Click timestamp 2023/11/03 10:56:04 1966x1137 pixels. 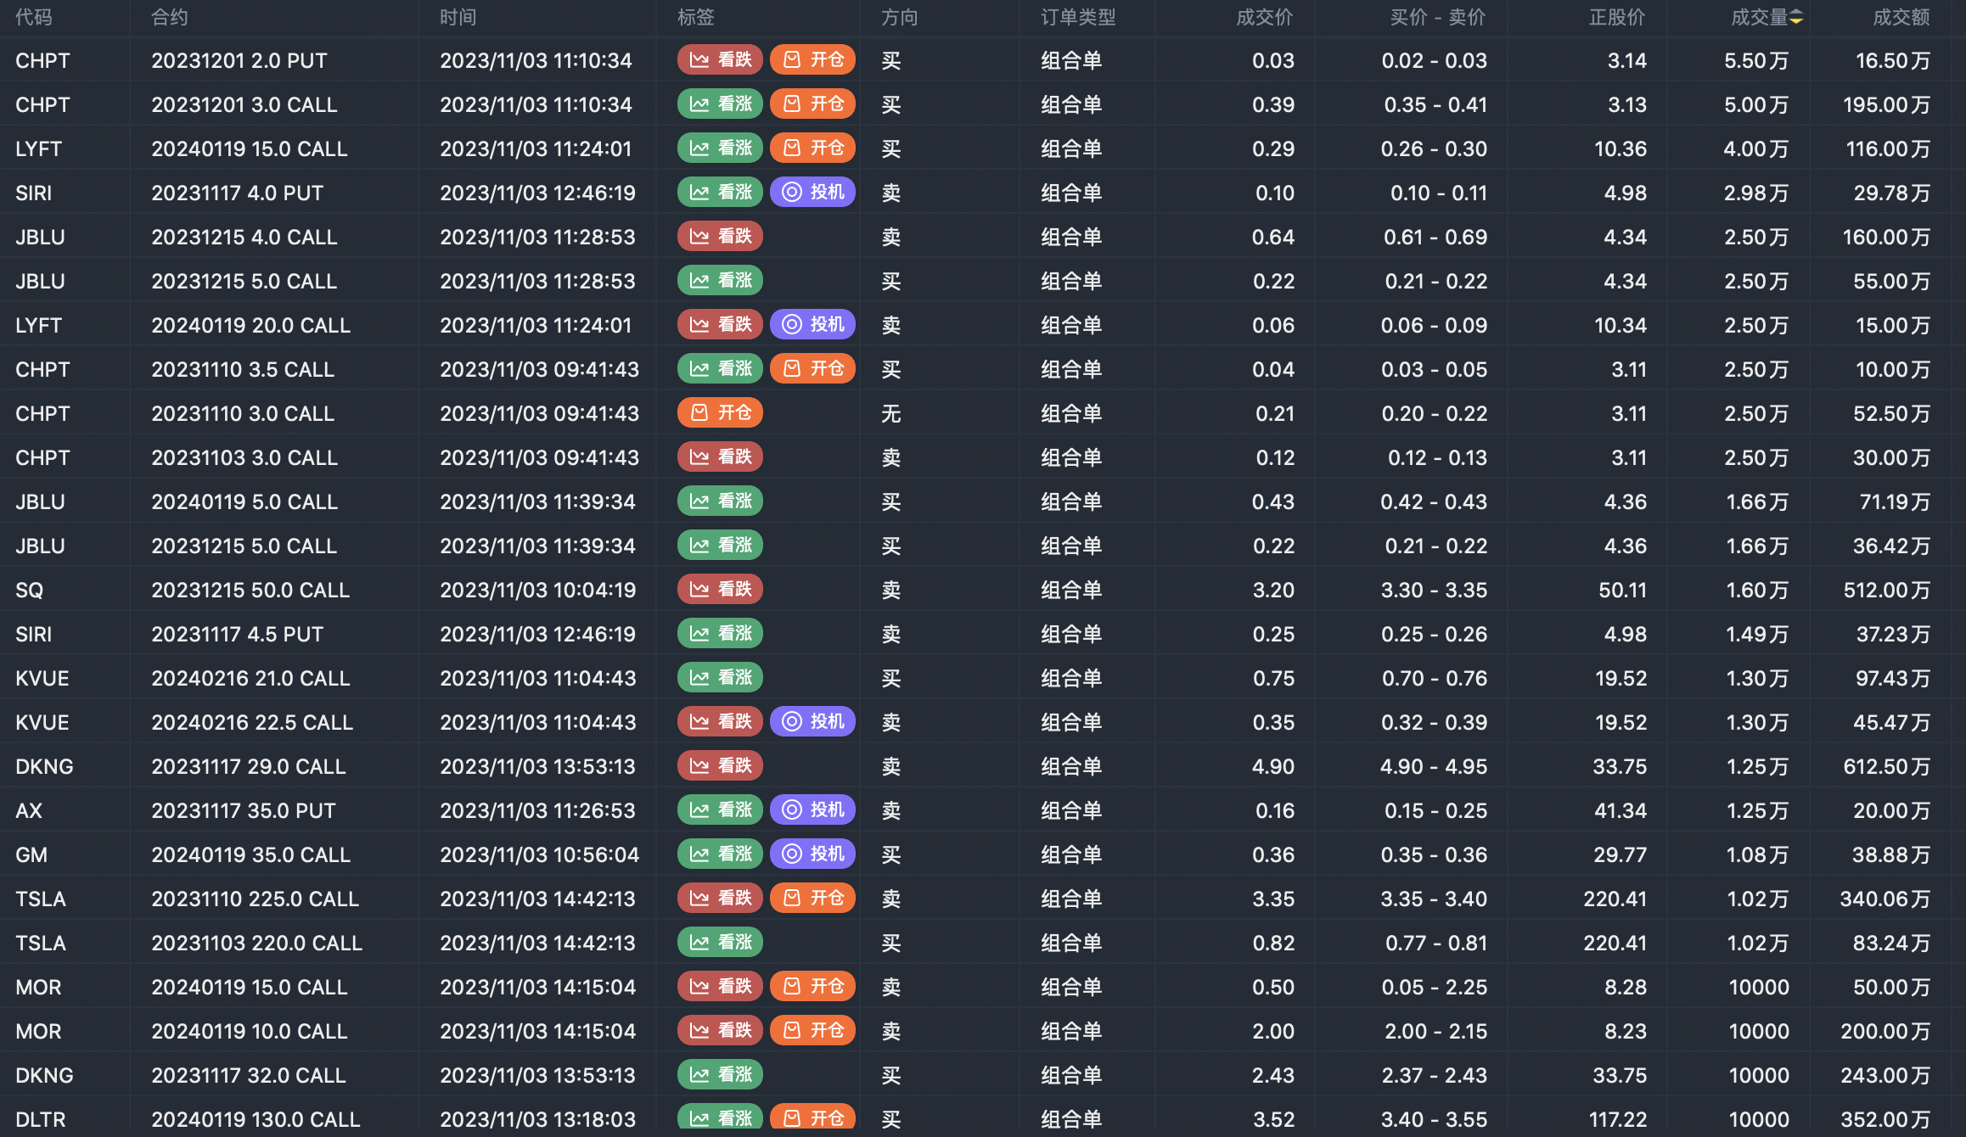point(539,854)
